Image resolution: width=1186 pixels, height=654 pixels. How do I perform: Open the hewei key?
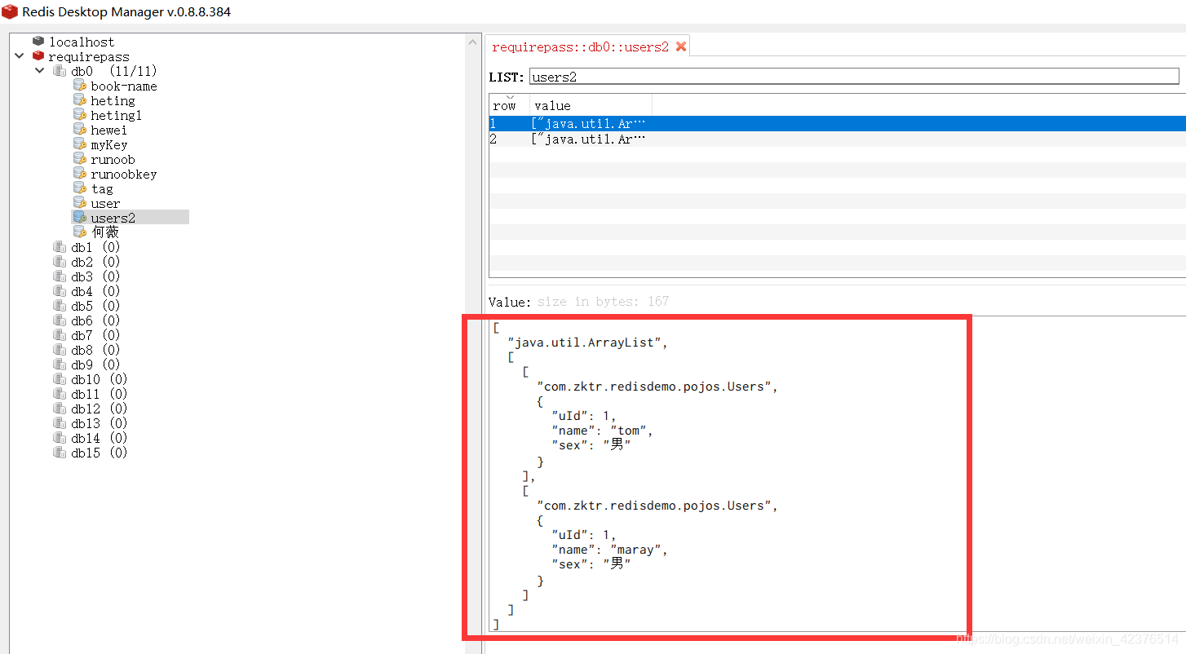108,130
